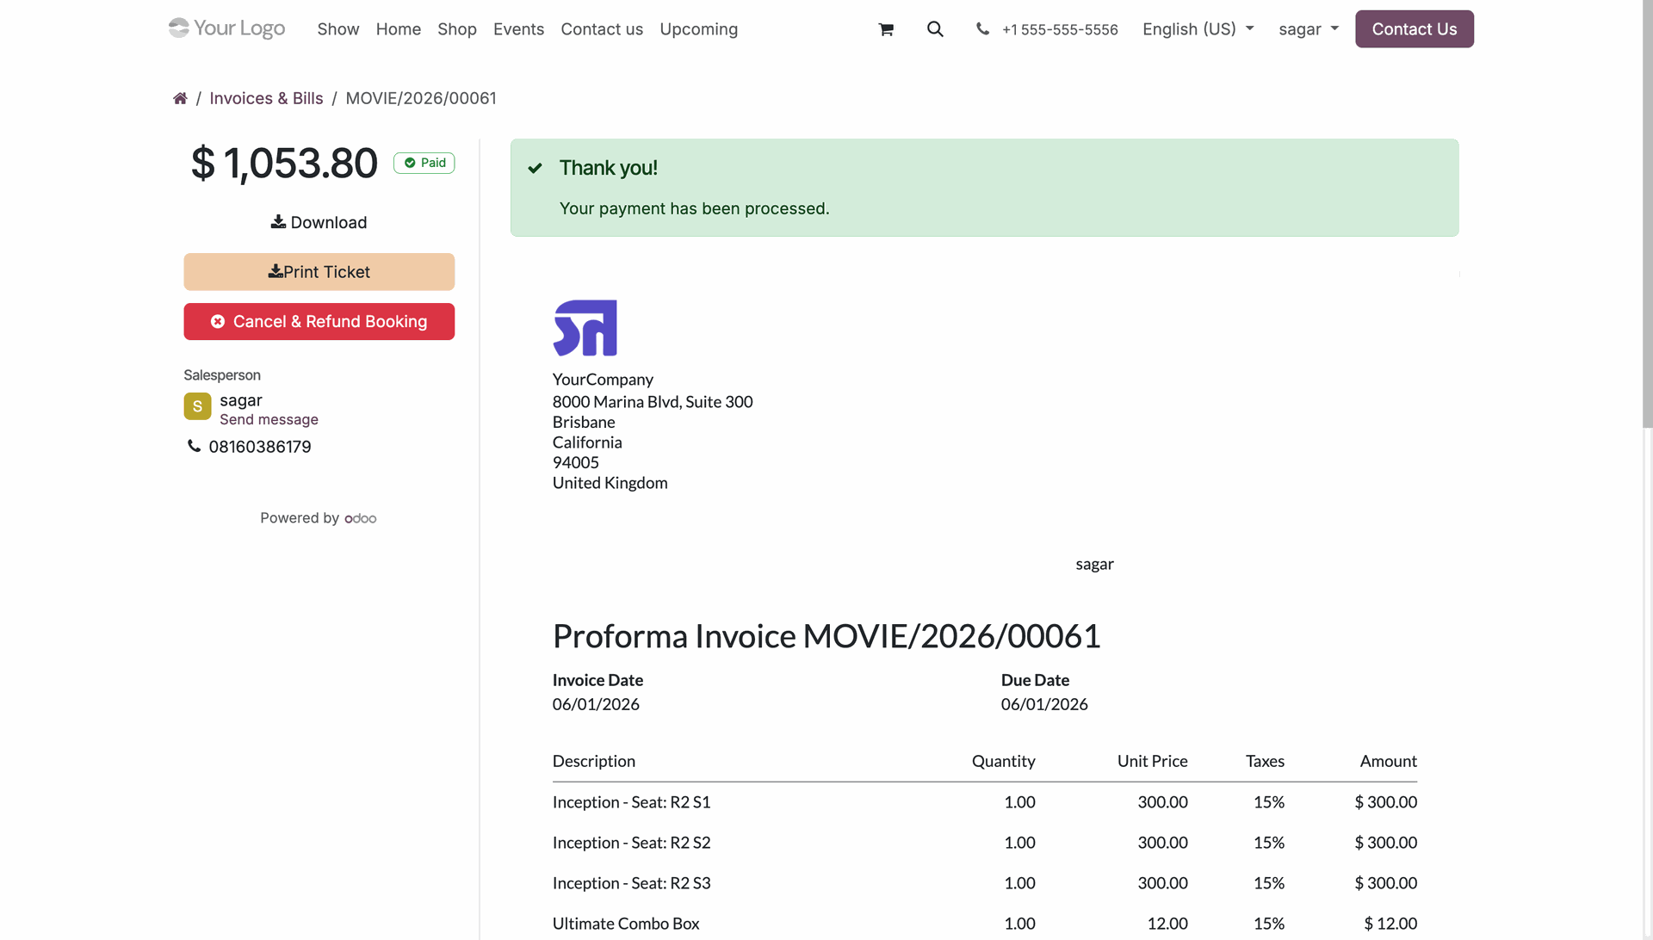Click the Taxes column header
The height and width of the screenshot is (940, 1653).
coord(1265,761)
